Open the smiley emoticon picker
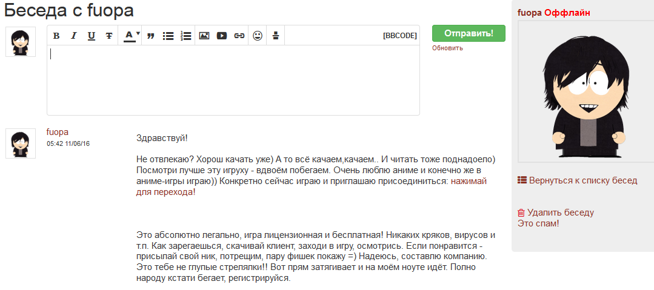Viewport: 654px width, 290px height. pos(258,36)
